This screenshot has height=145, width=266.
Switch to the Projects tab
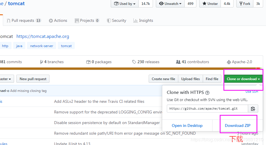[x=87, y=20]
